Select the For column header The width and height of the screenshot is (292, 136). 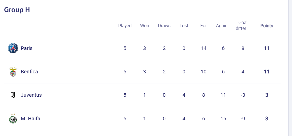click(x=204, y=26)
